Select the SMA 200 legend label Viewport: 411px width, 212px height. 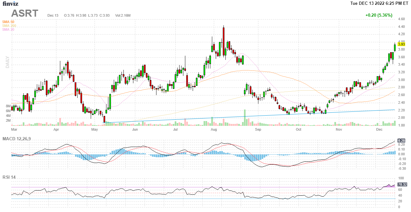[9, 26]
